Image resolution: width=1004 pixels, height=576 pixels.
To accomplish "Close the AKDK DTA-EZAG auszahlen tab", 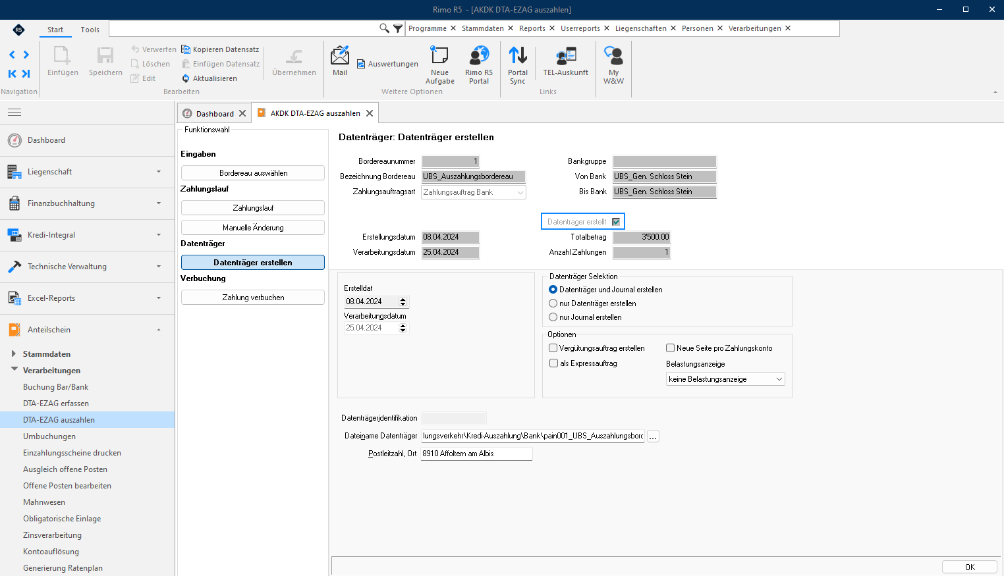I will 370,113.
